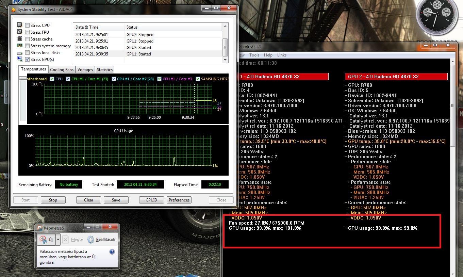The image size is (463, 277).
Task: Click the scissors icon in the Képmetsző title bar
Action: [40, 228]
